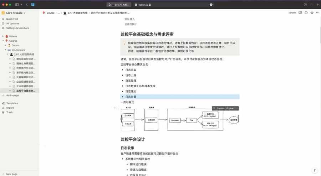Open the dropdown beside the sidebar toggle
Viewport: 321px width, 176px height.
coord(21,5)
